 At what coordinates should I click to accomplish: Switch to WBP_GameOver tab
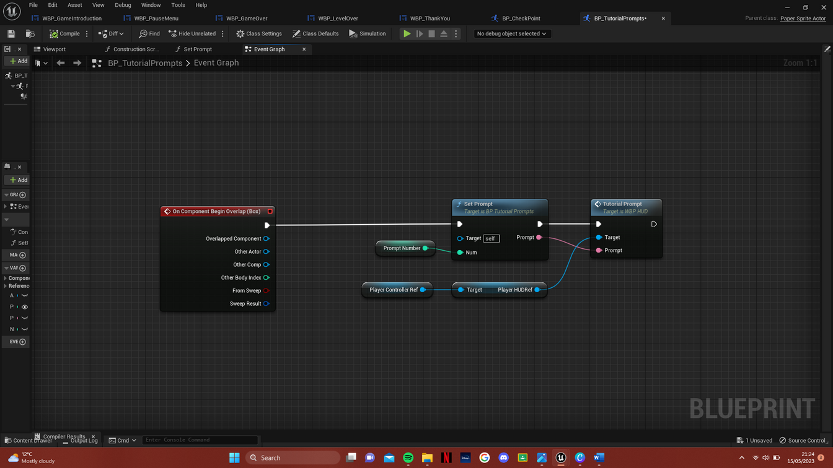[247, 19]
